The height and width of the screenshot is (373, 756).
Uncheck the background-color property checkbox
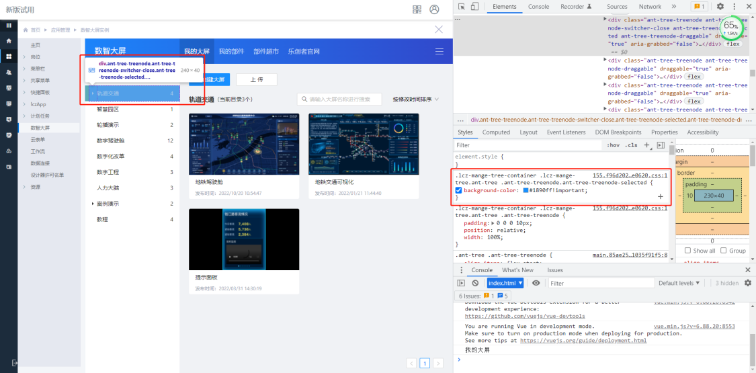[459, 190]
